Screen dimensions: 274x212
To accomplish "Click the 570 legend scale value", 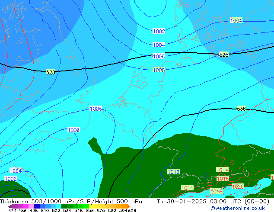I will click(101, 210).
